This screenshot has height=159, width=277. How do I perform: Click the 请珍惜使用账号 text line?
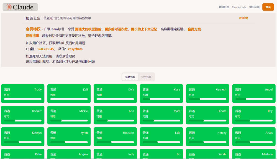60,61
